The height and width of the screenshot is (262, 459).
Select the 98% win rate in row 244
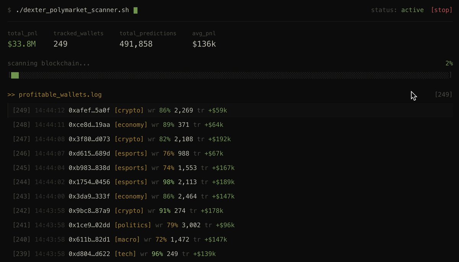coord(168,182)
